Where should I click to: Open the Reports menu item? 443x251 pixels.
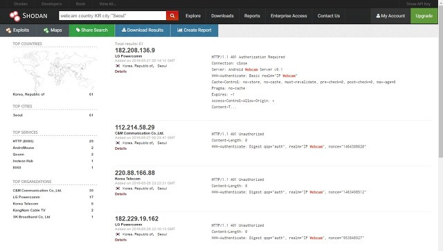pos(252,16)
